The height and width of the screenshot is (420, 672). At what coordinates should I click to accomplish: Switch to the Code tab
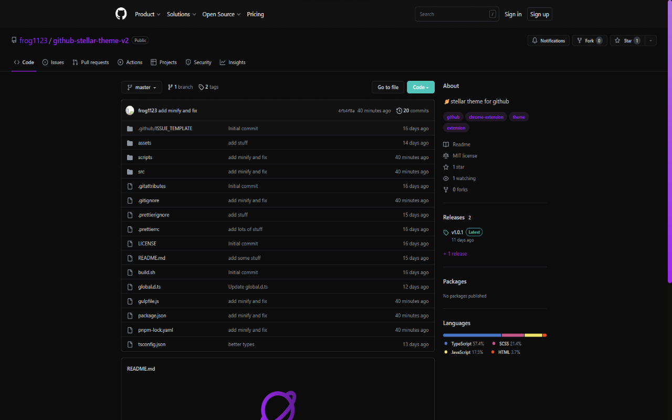click(24, 62)
